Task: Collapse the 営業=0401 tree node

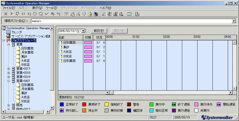Action: tap(9, 81)
